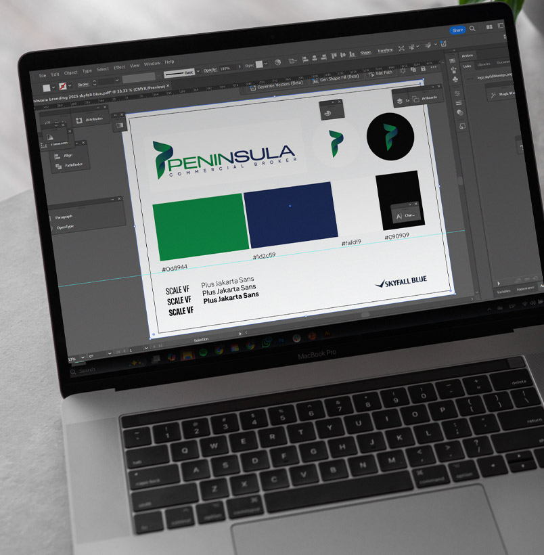
Task: Open the Attributes panel
Action: 89,120
